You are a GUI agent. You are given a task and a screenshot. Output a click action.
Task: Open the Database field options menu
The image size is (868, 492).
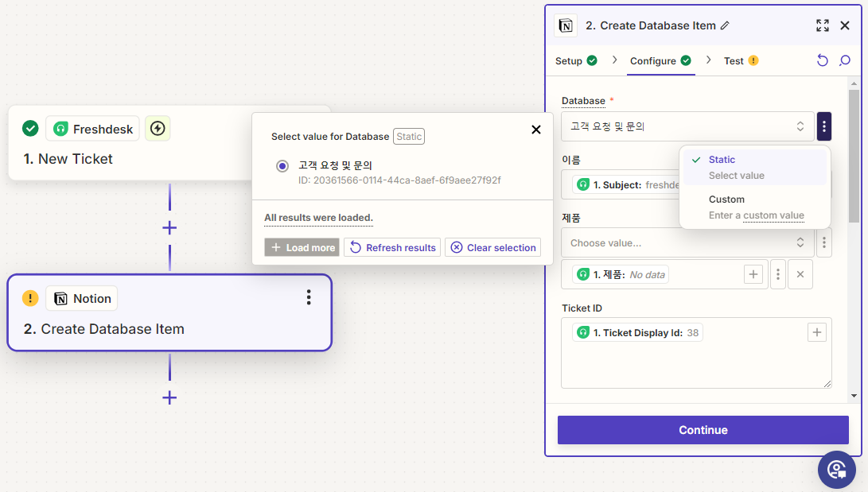click(x=824, y=126)
